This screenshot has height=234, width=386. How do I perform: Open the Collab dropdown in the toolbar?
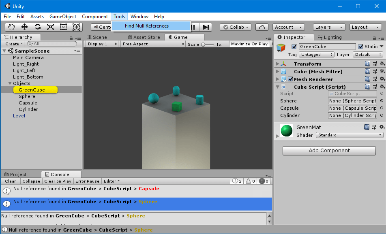[x=235, y=27]
